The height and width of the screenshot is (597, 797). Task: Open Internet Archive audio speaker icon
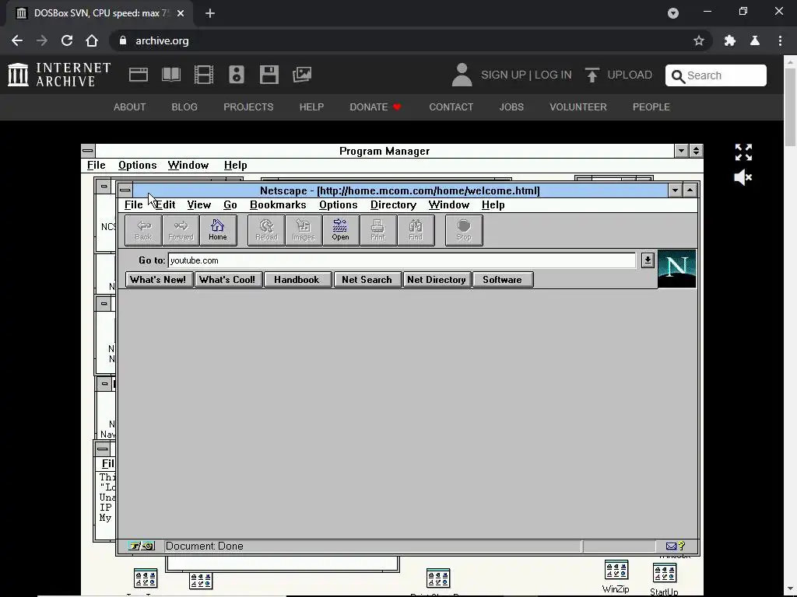tap(237, 75)
